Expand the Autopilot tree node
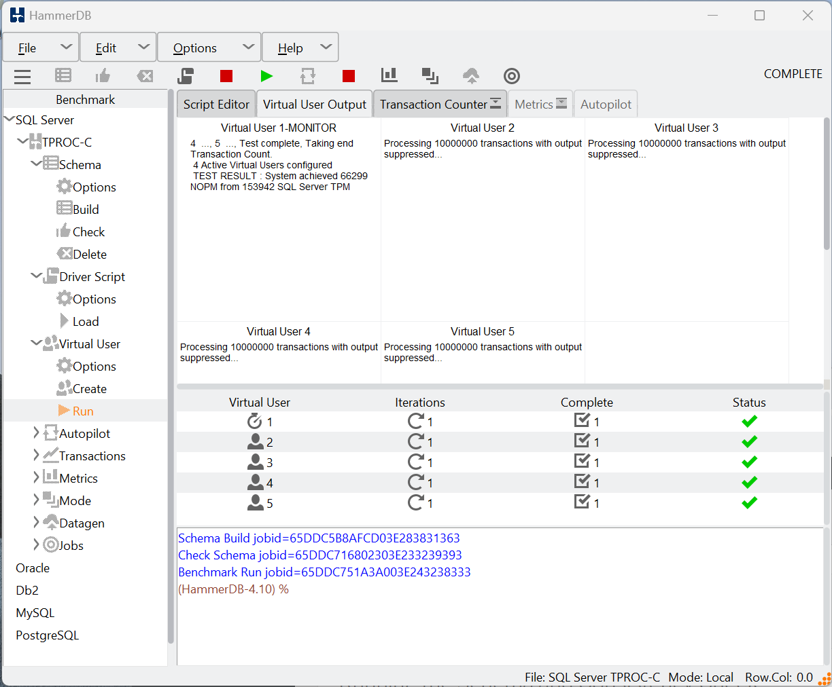 (36, 432)
